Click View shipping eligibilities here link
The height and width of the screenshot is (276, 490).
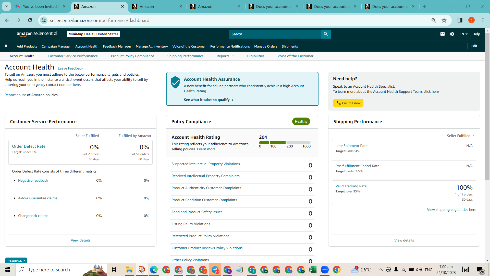[451, 210]
